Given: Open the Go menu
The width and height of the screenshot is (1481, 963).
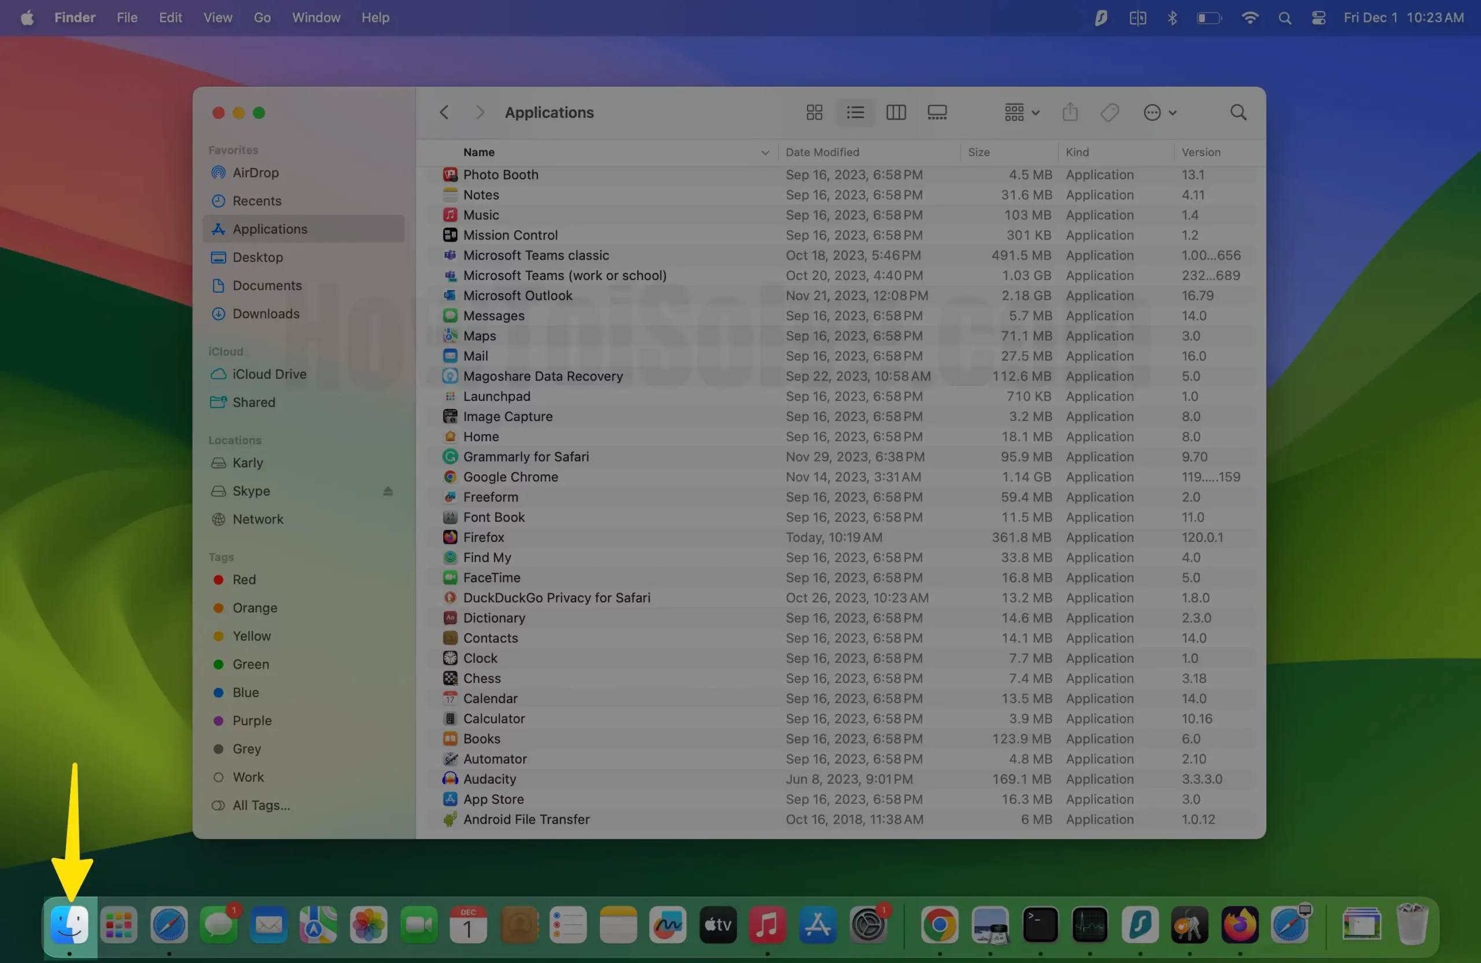Looking at the screenshot, I should [262, 17].
